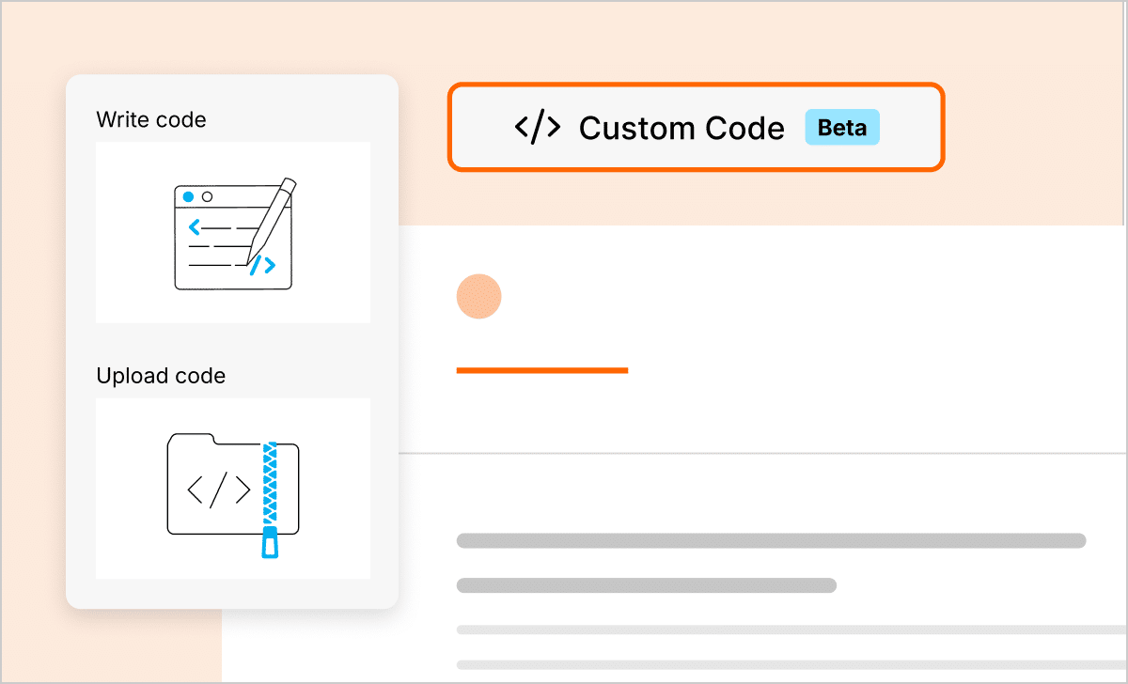Select the Write code label
The width and height of the screenshot is (1128, 684).
(x=151, y=120)
